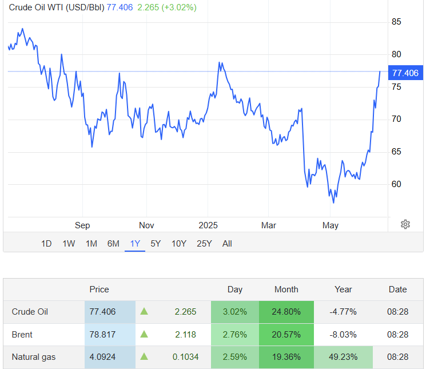
Task: Click the Date column header
Action: pos(398,289)
